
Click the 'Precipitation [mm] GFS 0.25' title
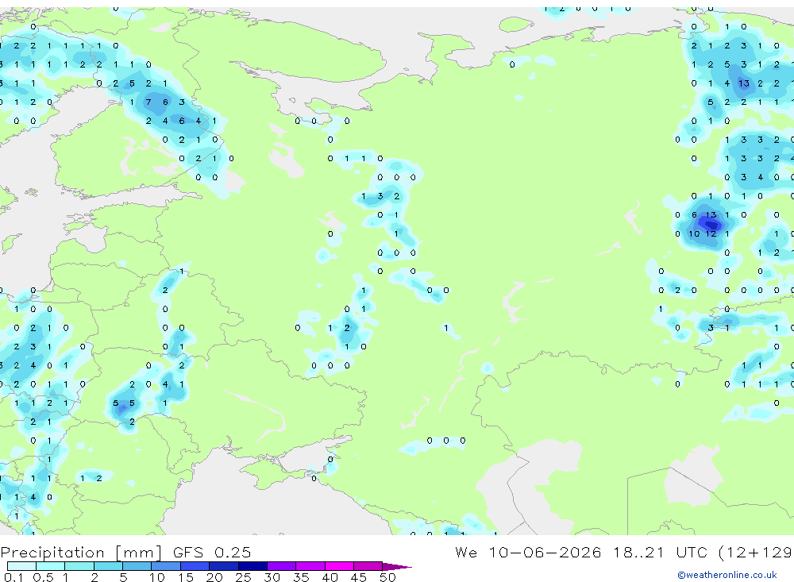pyautogui.click(x=125, y=552)
